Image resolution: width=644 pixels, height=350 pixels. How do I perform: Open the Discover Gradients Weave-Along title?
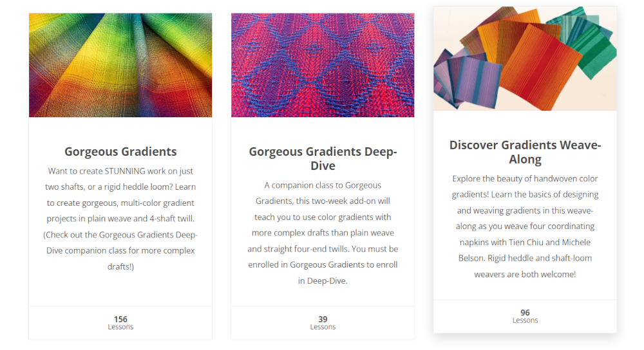(x=525, y=152)
